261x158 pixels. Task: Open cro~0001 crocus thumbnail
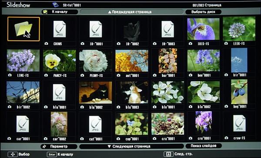pos(204,123)
